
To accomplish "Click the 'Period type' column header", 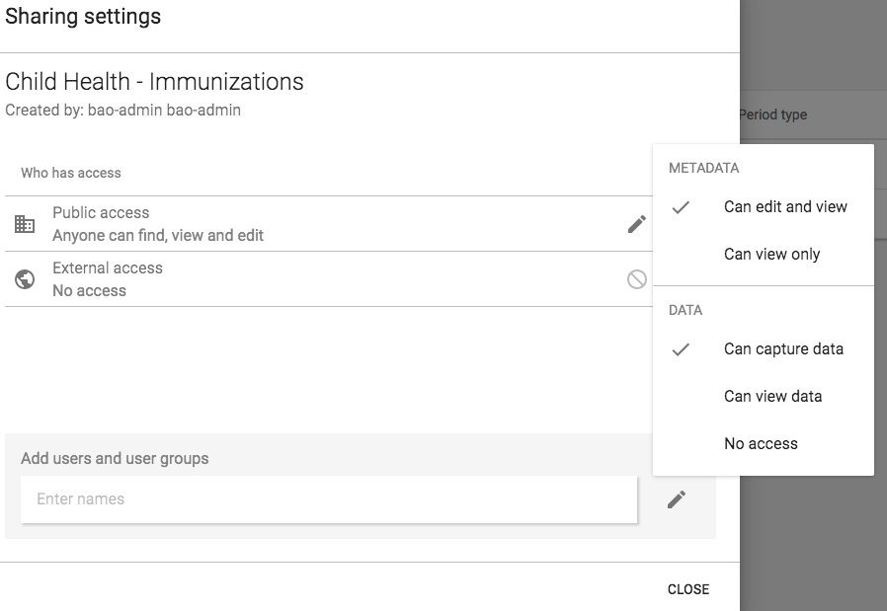I will point(773,115).
